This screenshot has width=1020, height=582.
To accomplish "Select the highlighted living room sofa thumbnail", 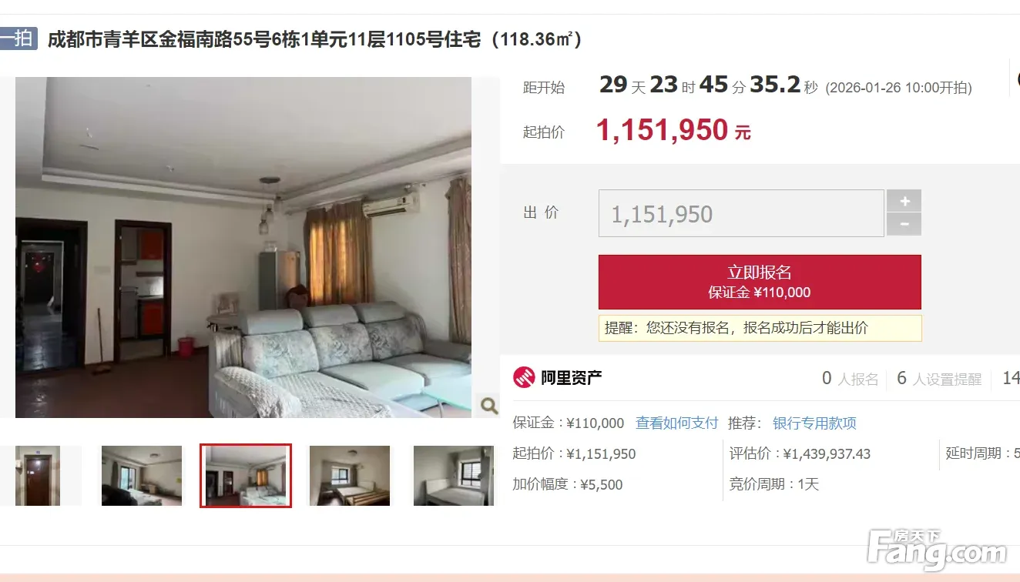I will coord(246,476).
